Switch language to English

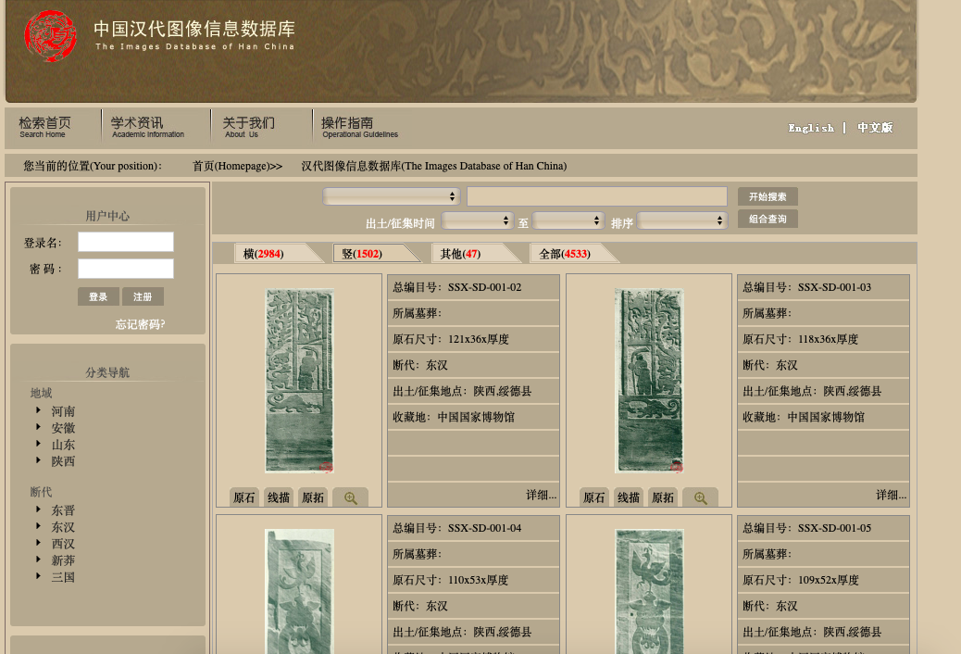point(811,128)
